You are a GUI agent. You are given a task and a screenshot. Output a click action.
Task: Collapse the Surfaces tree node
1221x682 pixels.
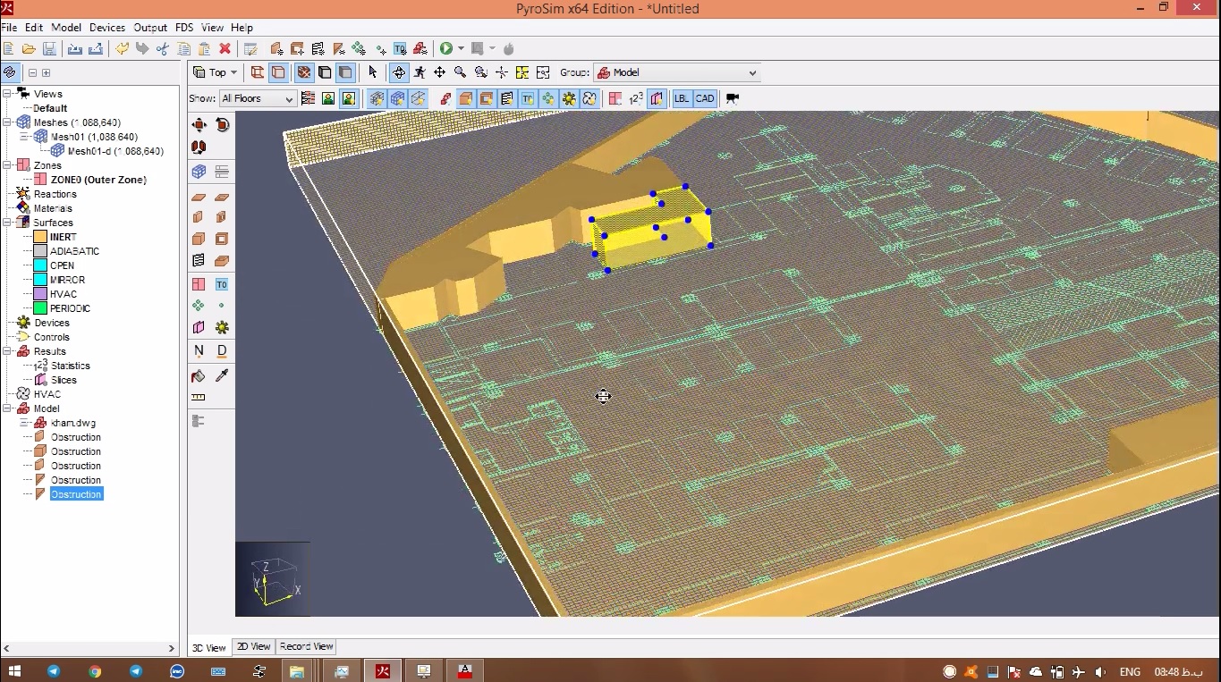(x=7, y=223)
